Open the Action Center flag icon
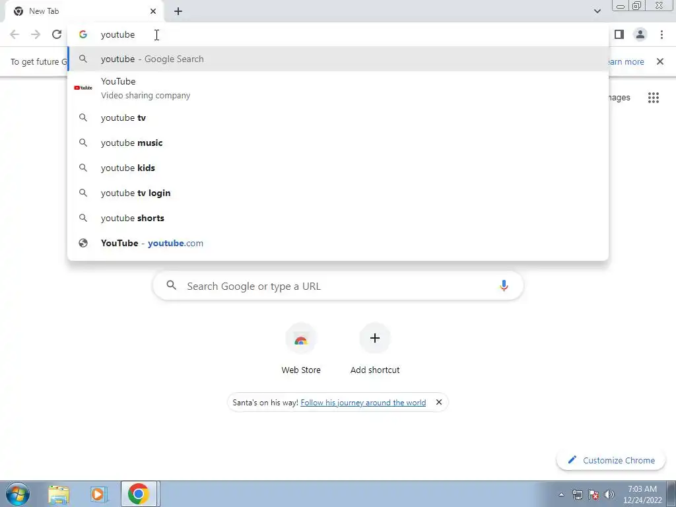 [x=593, y=494]
